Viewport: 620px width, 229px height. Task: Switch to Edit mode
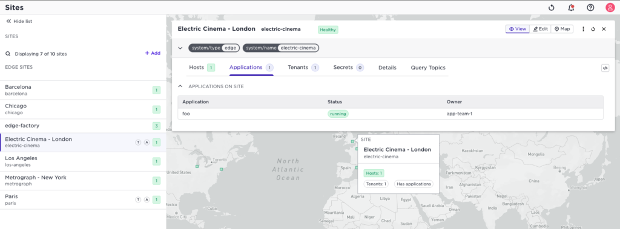tap(540, 29)
